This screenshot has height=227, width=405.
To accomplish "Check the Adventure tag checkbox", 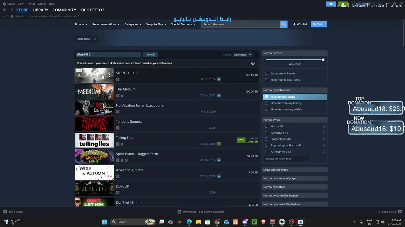I will coord(267,133).
